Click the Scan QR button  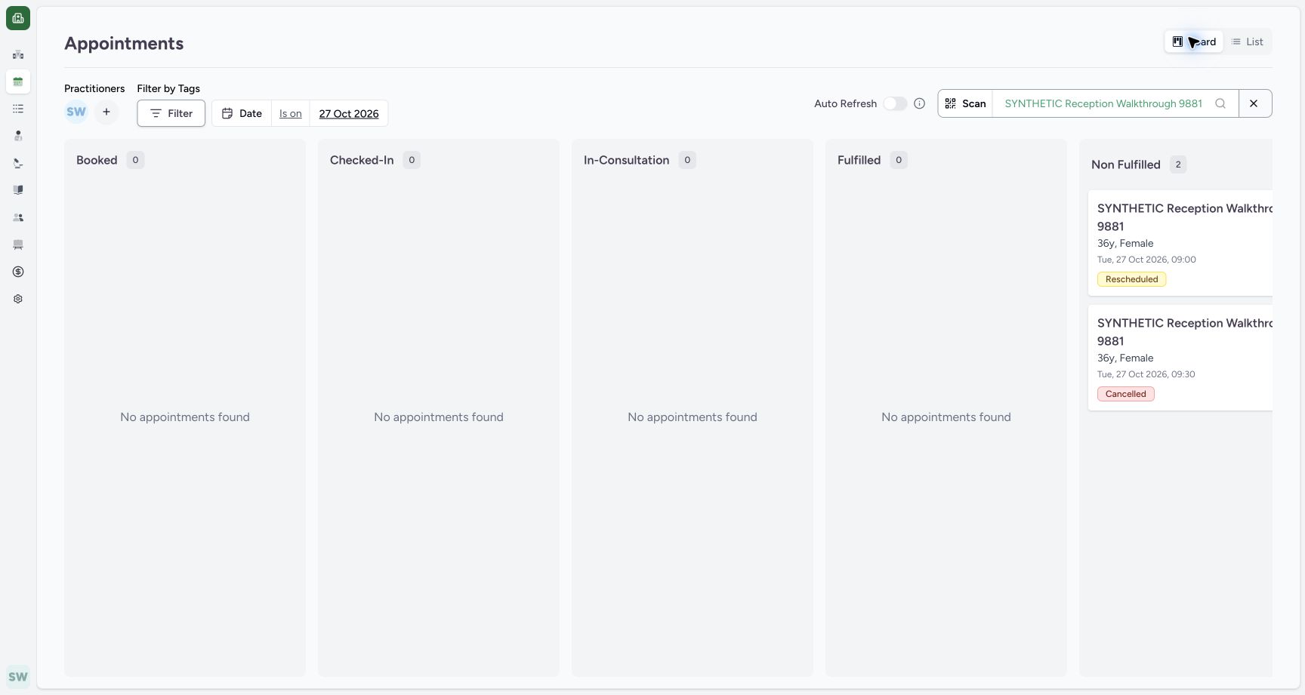965,103
